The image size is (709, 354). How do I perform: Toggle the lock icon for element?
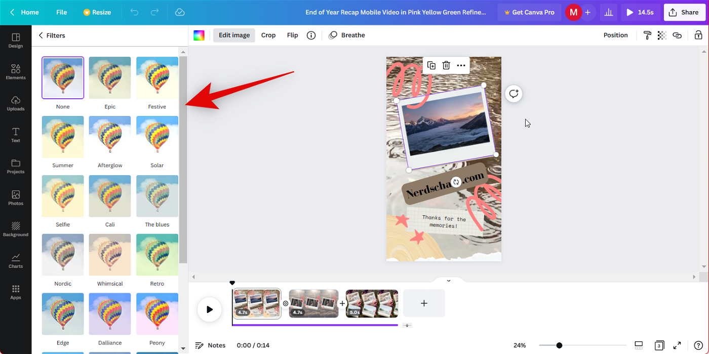(698, 35)
